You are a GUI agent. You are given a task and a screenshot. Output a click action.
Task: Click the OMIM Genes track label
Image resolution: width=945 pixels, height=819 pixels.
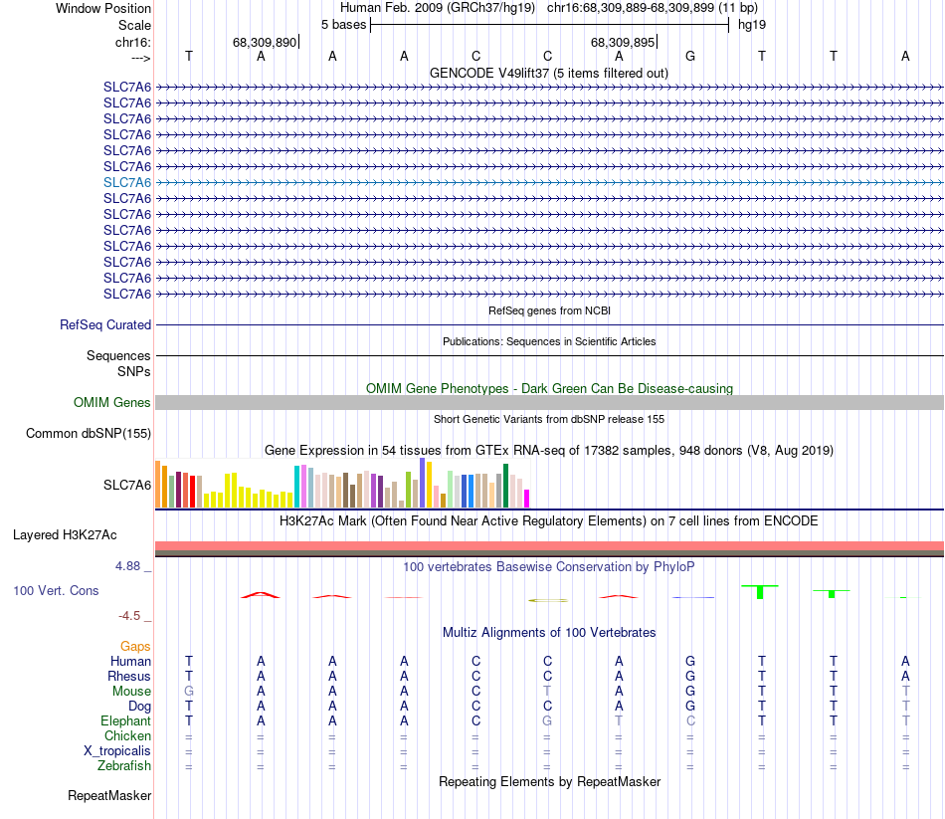tap(112, 402)
